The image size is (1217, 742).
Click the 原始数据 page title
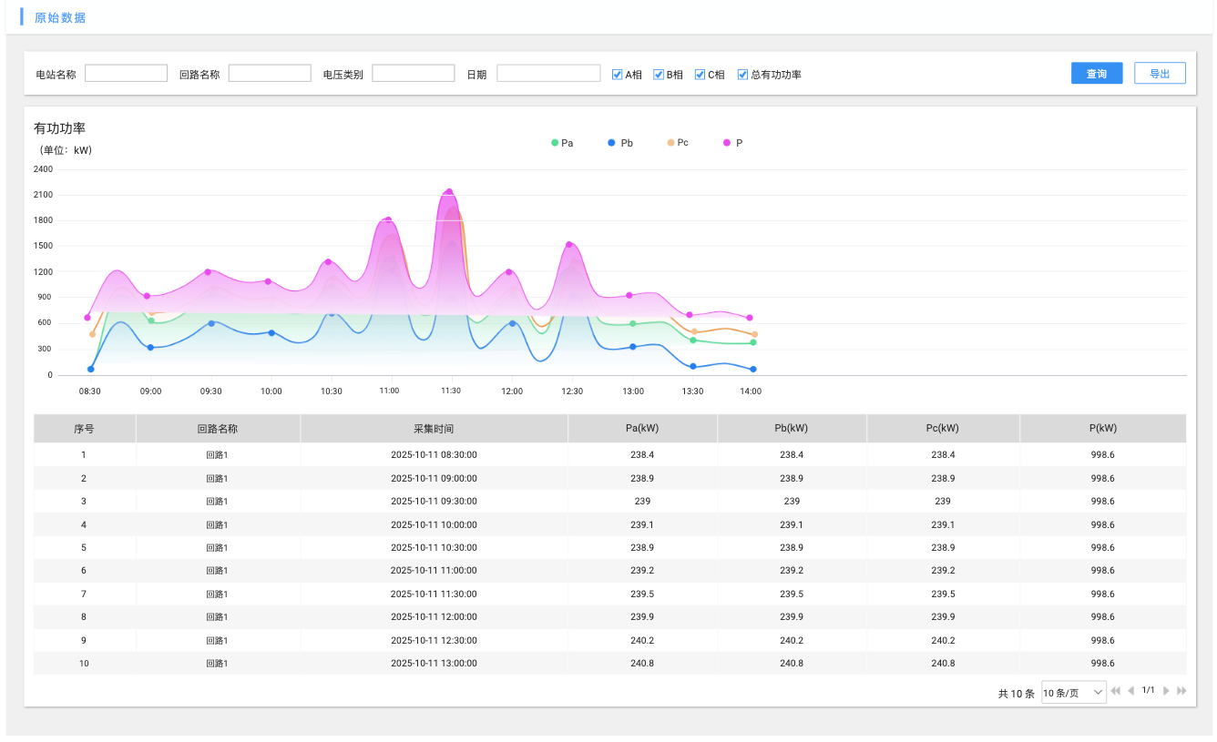point(61,18)
